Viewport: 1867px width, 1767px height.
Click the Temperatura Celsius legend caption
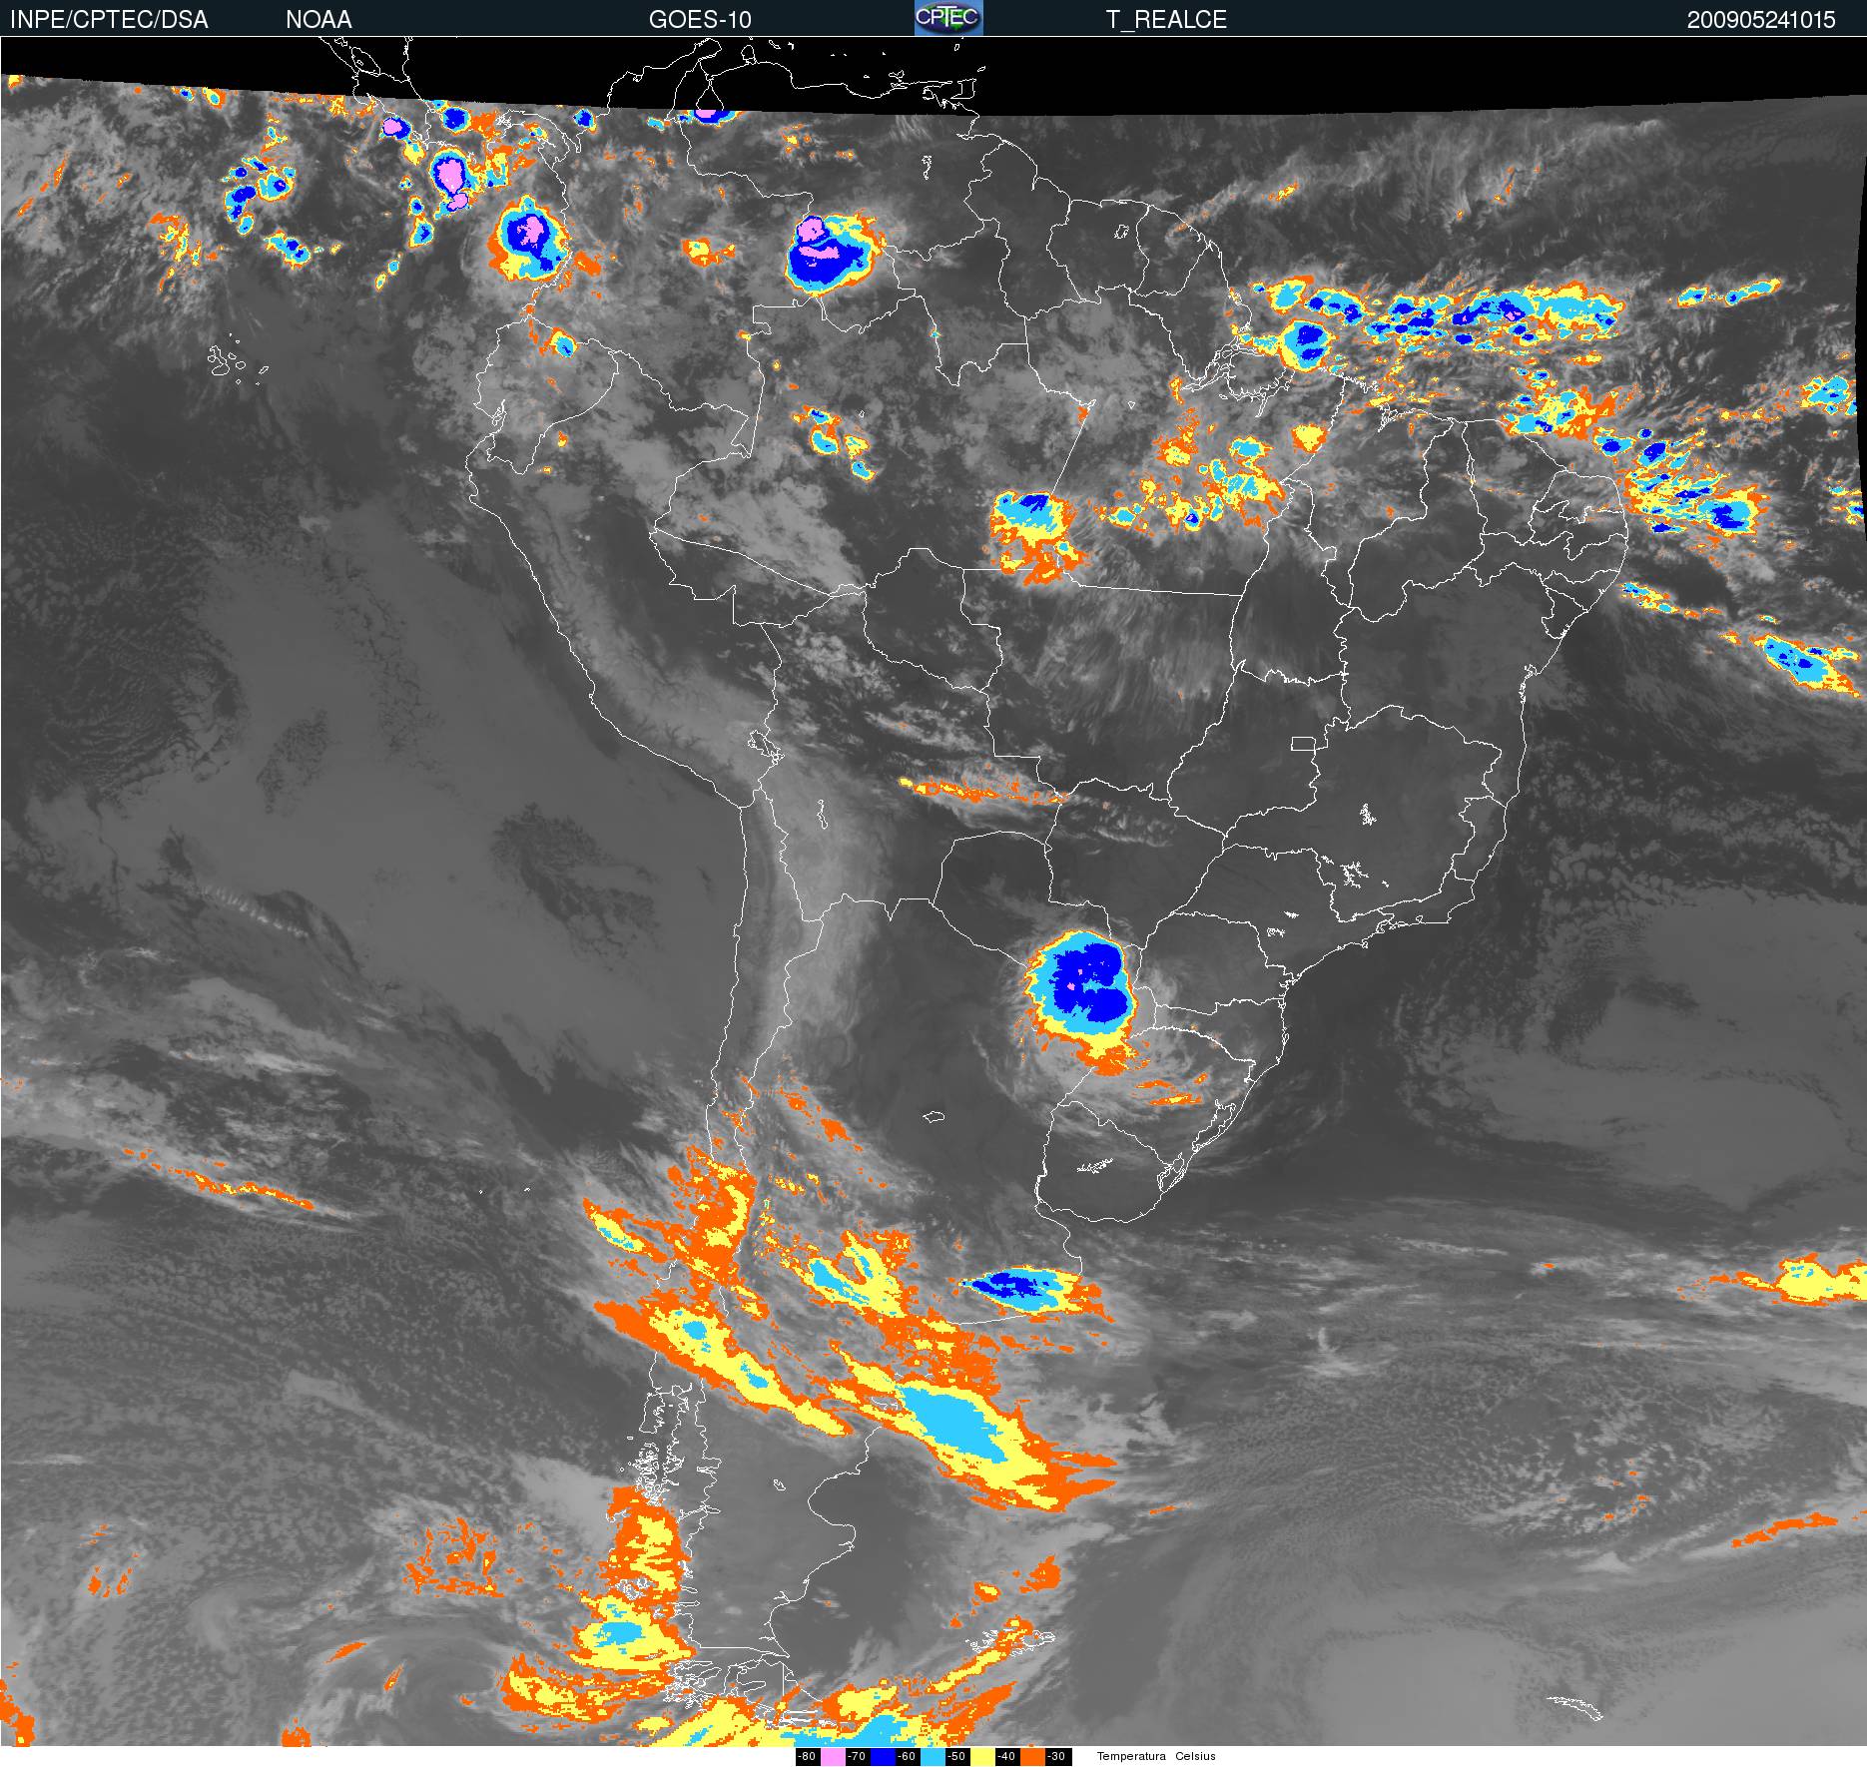point(1156,1756)
